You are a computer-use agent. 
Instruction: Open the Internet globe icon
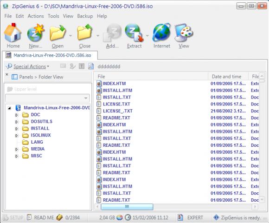tap(161, 33)
